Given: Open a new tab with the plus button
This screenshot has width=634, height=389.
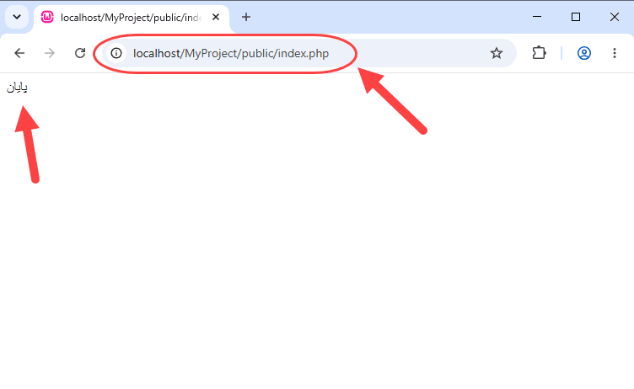Looking at the screenshot, I should point(246,17).
